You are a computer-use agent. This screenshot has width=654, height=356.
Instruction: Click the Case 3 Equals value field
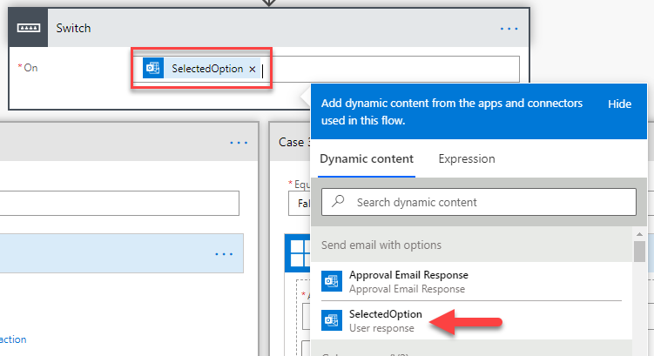coord(300,203)
